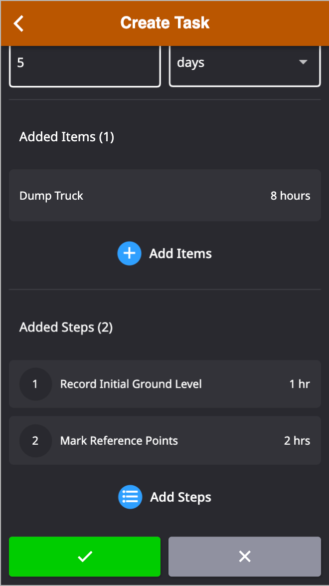Click the step number 2 circle badge
329x586 pixels.
(x=35, y=441)
